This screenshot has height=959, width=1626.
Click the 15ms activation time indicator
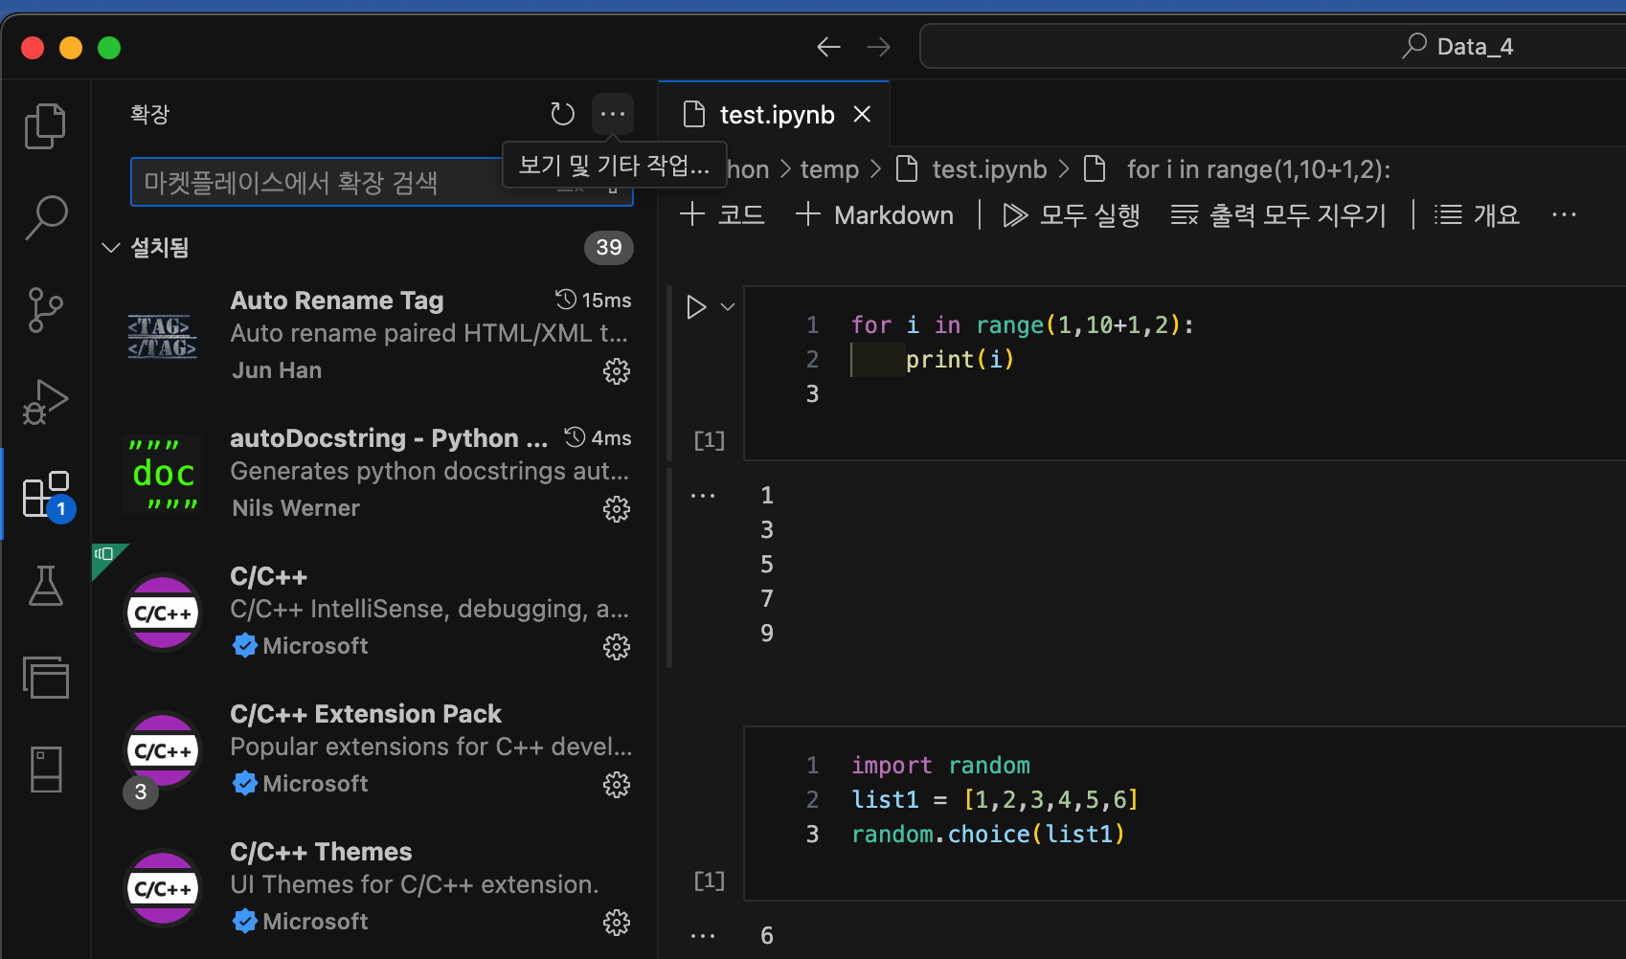pyautogui.click(x=594, y=301)
